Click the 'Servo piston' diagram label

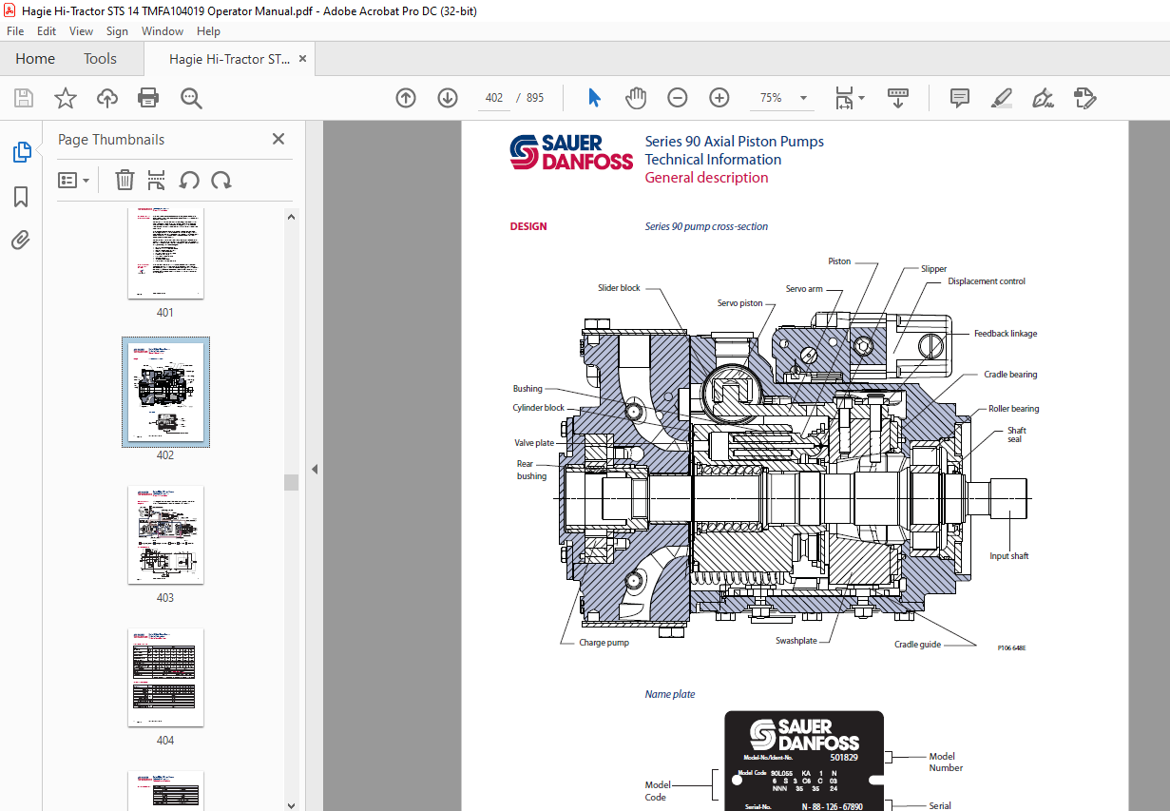(x=739, y=303)
